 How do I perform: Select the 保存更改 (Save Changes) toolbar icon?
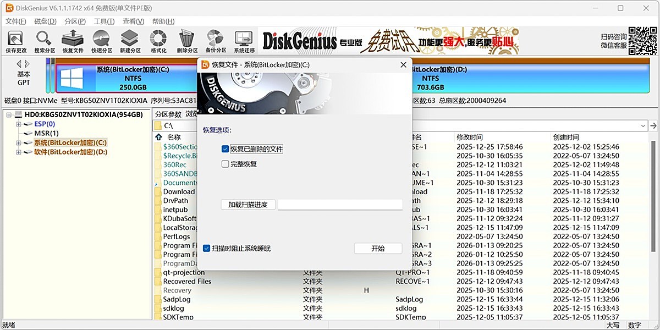tap(15, 40)
